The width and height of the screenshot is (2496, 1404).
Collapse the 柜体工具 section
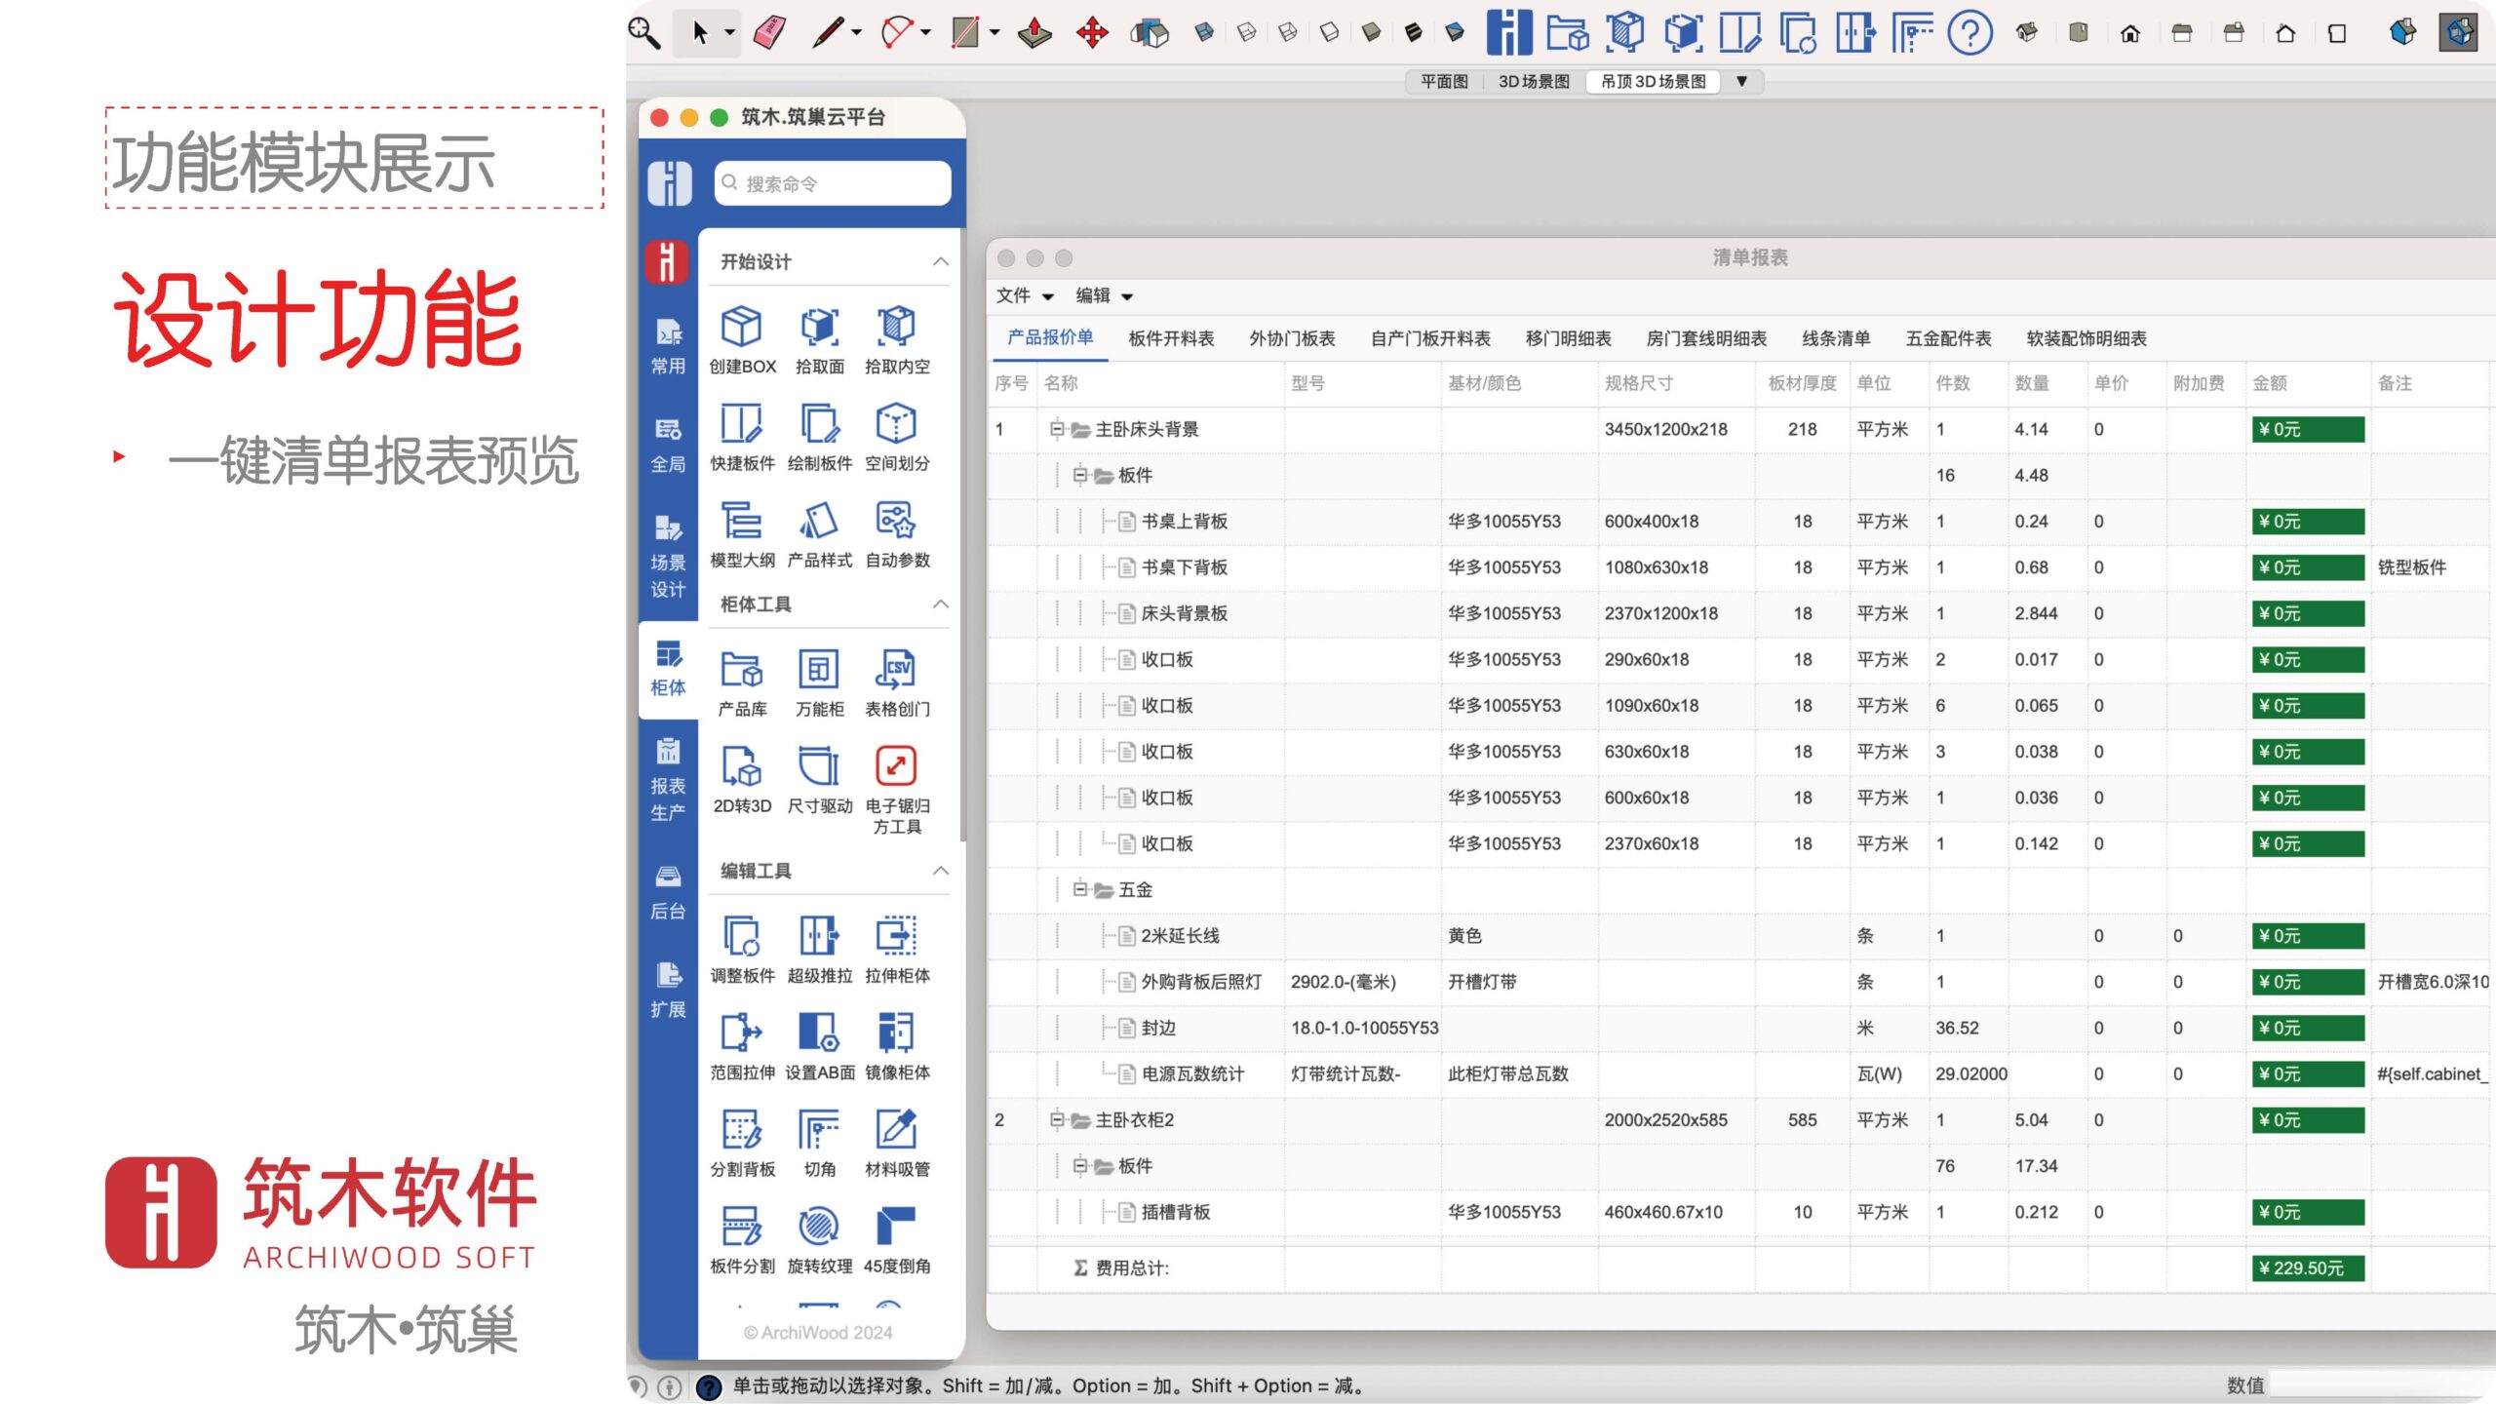click(x=940, y=604)
